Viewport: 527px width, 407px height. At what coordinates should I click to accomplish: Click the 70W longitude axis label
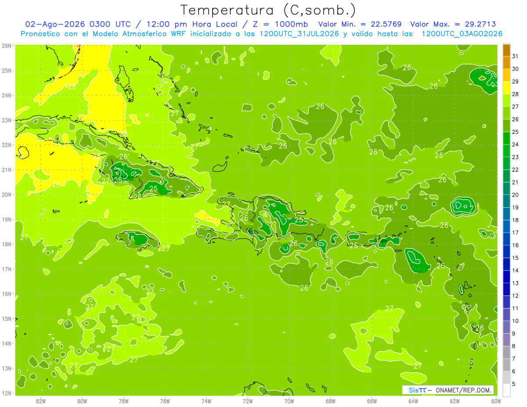click(x=289, y=401)
